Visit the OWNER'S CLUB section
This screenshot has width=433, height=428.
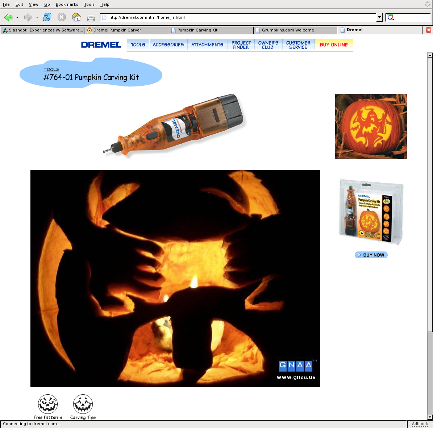click(268, 45)
